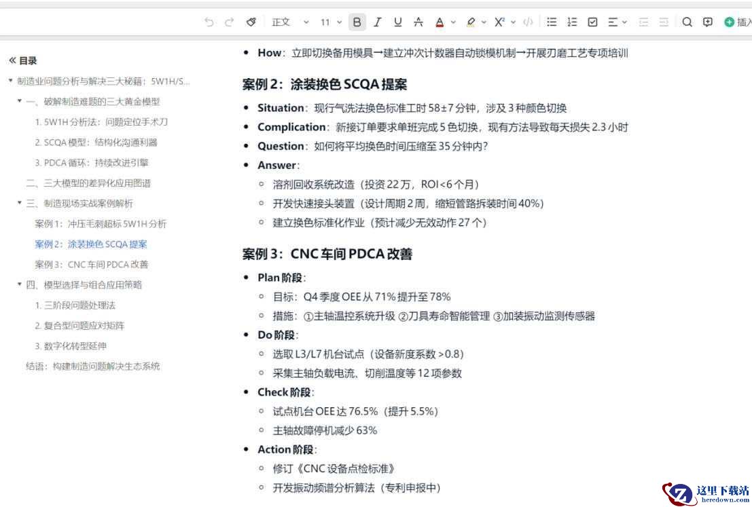Add a comment to the document
The height and width of the screenshot is (507, 752).
(x=708, y=22)
